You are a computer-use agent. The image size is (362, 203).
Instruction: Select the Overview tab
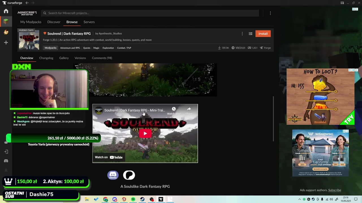[27, 58]
